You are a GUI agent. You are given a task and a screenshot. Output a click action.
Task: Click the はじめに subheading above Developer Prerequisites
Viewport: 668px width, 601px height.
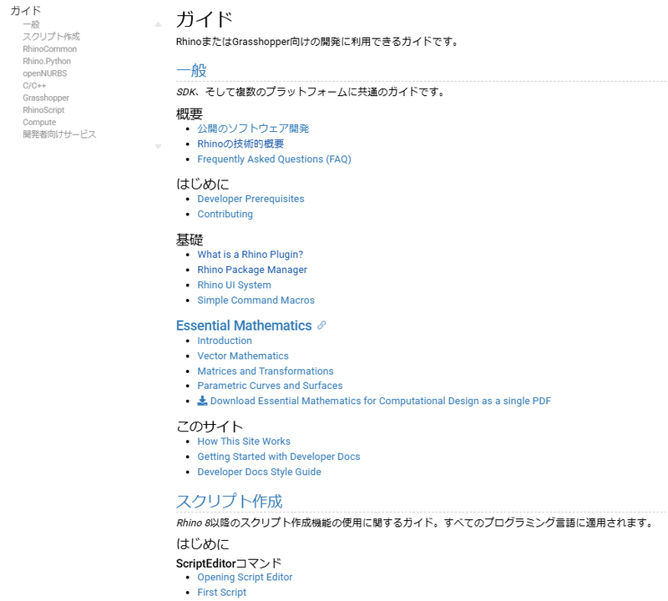(x=203, y=184)
